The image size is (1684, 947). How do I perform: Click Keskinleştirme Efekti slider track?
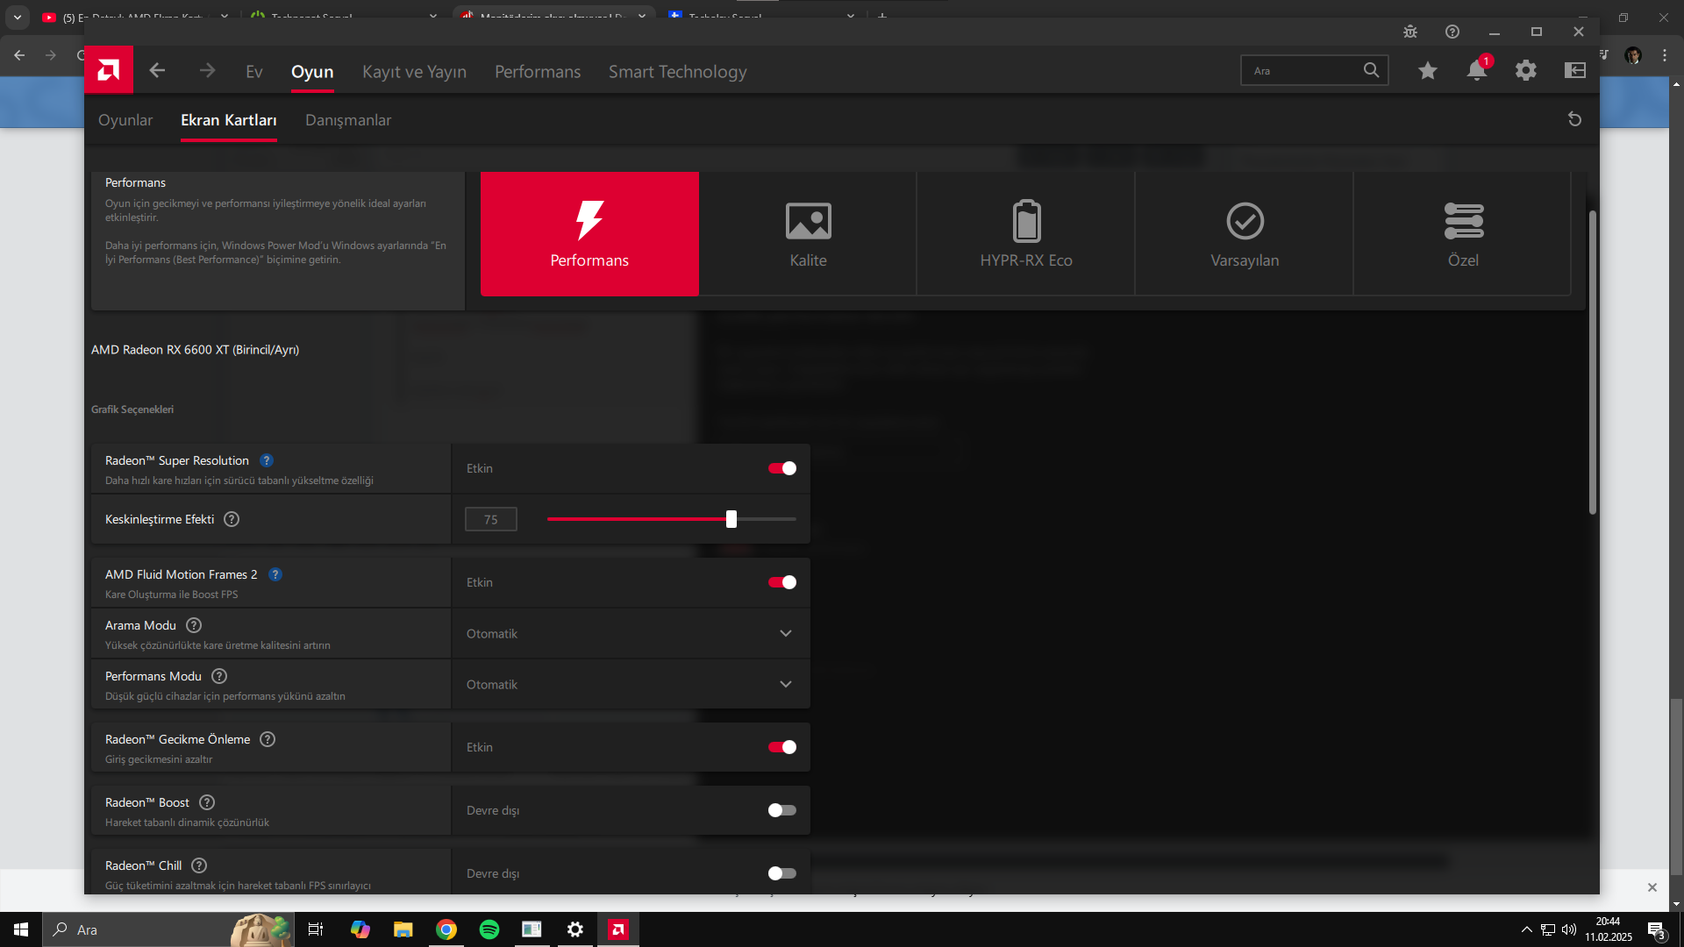(640, 519)
